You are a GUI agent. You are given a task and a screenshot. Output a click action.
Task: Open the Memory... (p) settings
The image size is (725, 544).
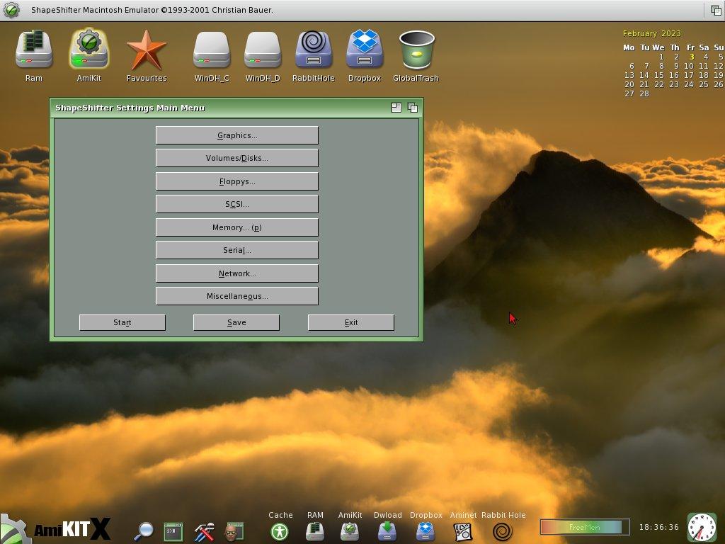pyautogui.click(x=237, y=227)
